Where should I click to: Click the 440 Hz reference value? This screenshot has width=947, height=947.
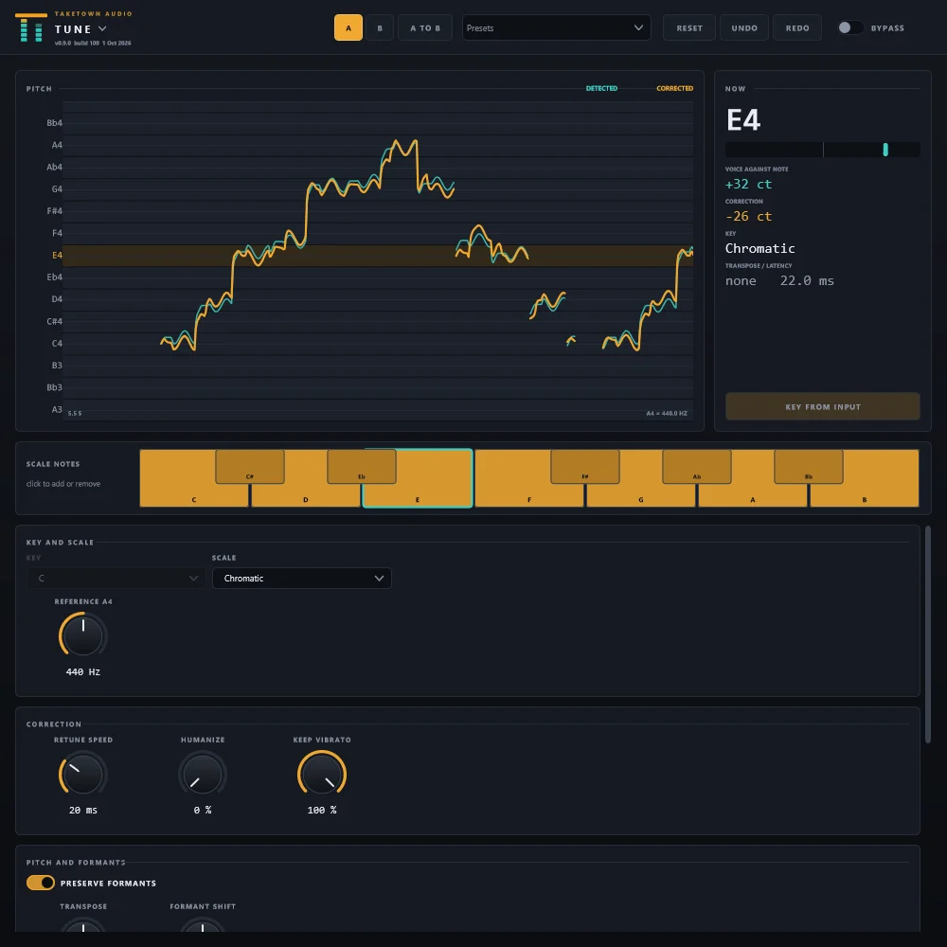tap(82, 671)
